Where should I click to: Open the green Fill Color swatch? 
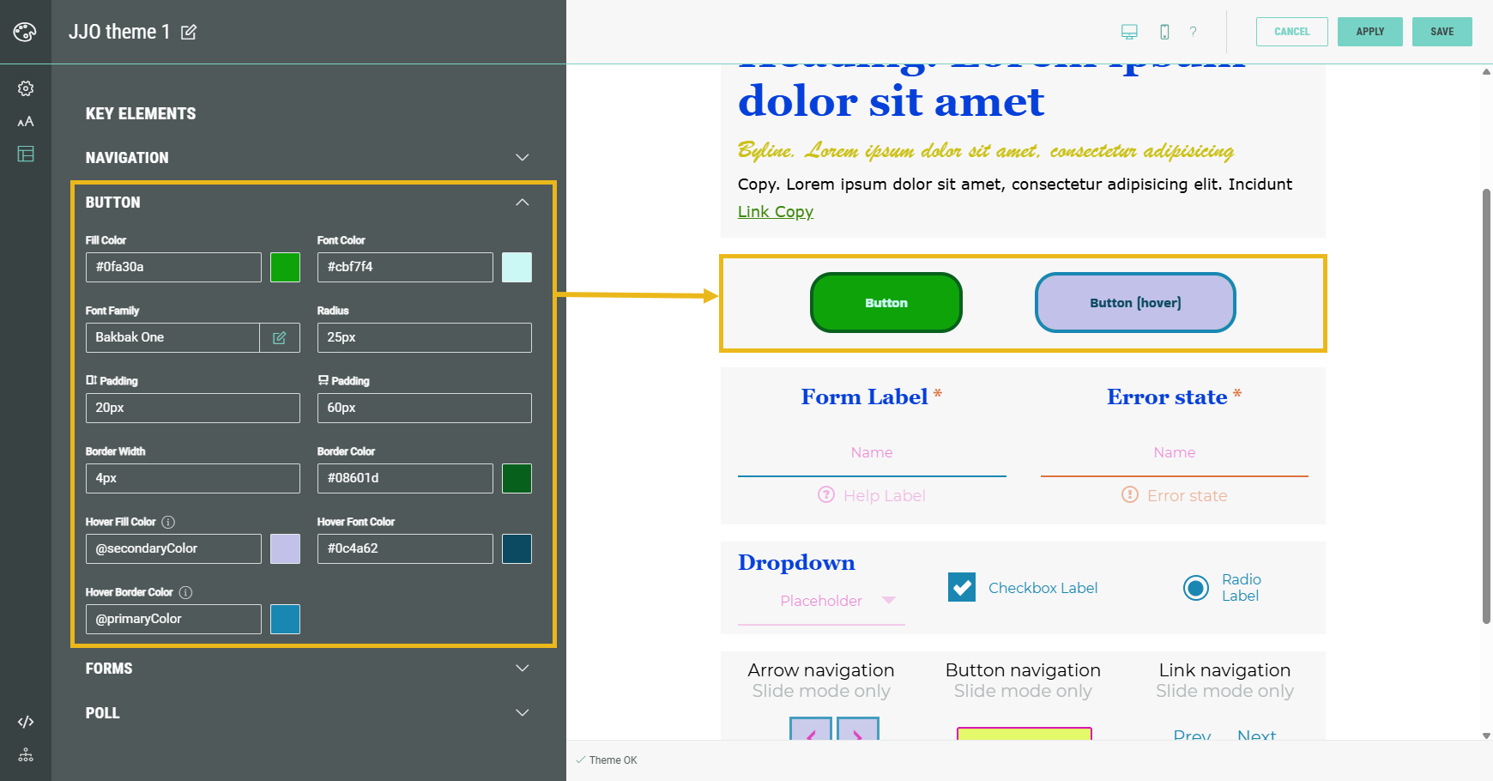click(285, 267)
